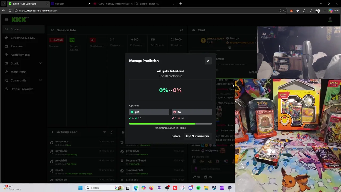Open the weather widget showing 71°F
The image size is (341, 192).
pos(13,188)
